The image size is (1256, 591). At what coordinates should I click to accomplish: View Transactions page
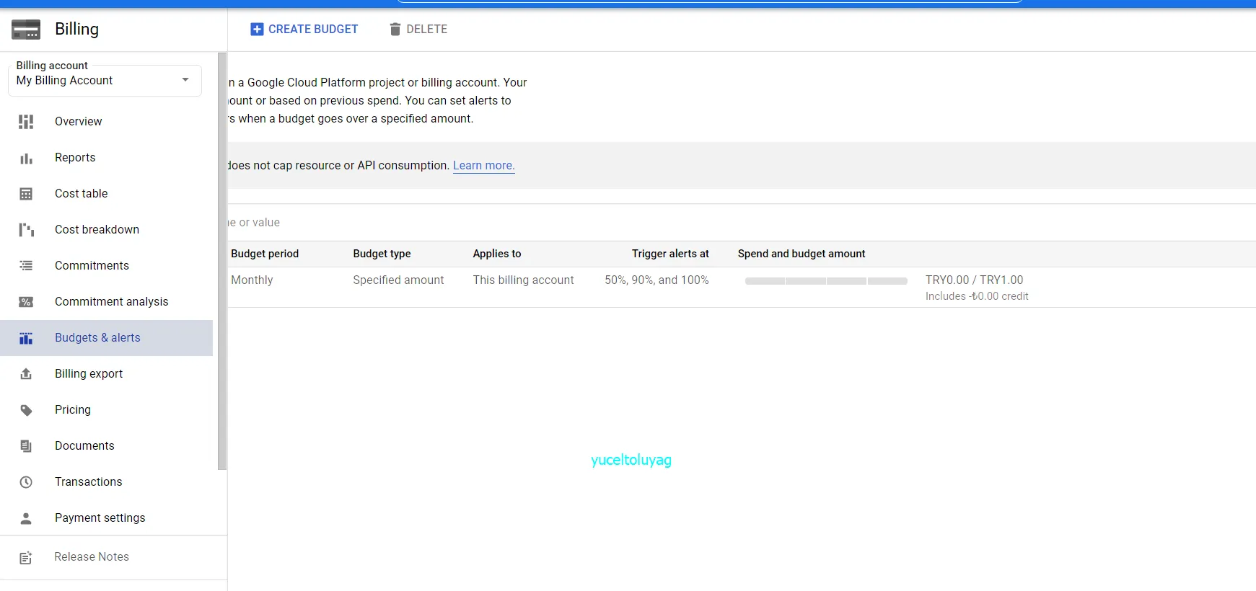(x=106, y=482)
